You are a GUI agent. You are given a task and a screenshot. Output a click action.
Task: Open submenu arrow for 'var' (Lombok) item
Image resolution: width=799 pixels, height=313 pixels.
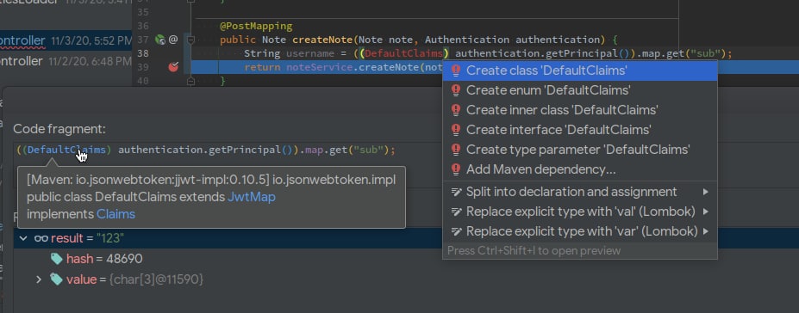point(706,231)
